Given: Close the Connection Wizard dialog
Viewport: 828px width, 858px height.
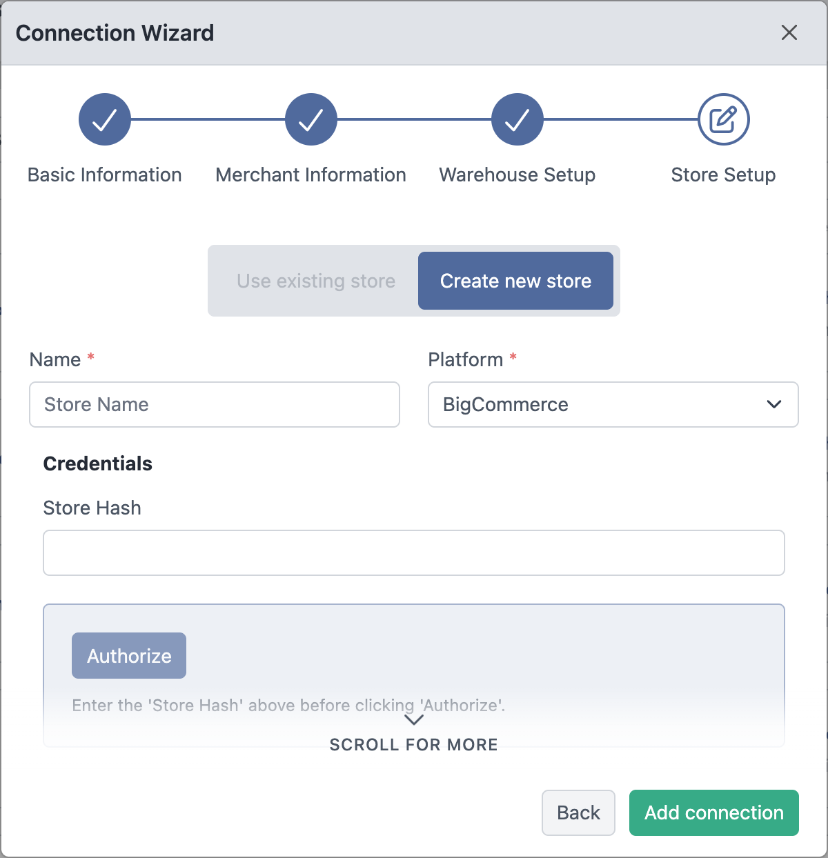Looking at the screenshot, I should point(789,32).
